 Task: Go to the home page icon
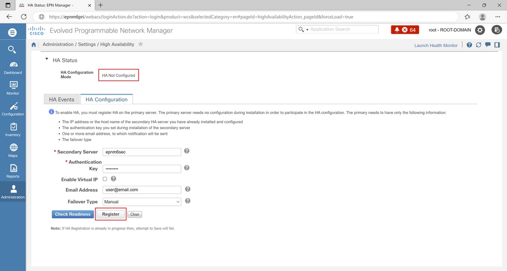[33, 45]
